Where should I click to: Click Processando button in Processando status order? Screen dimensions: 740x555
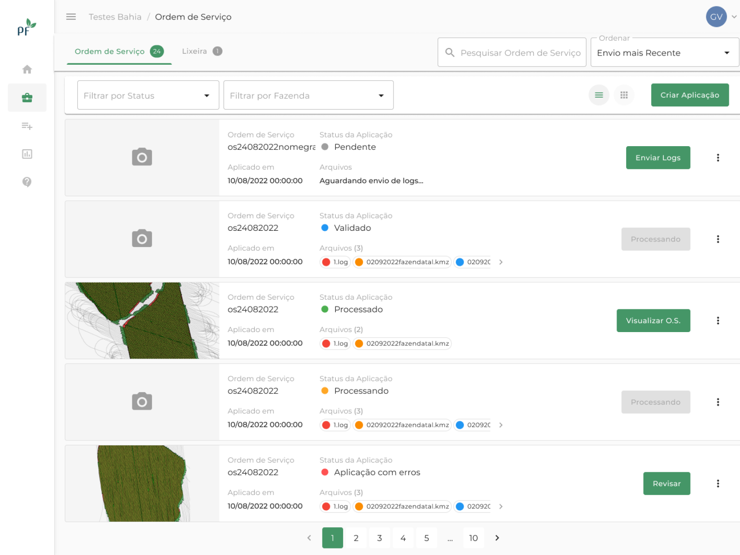click(x=655, y=402)
